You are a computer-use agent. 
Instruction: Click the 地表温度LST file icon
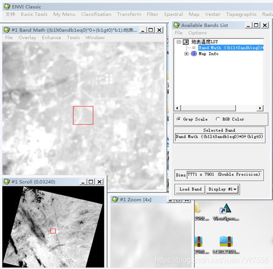click(186, 42)
